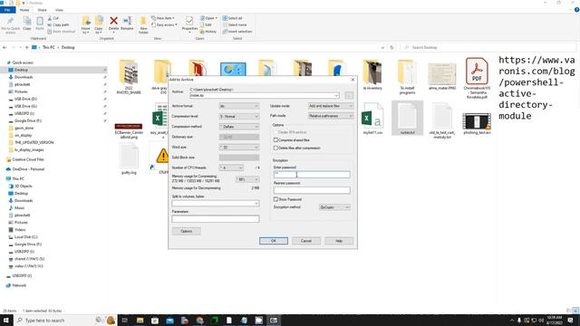Screen dimensions: 580x326
Task: Click the refresh button beside address bar
Action: (391, 47)
